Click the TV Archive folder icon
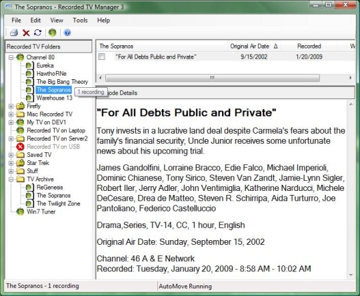360x296 pixels. pyautogui.click(x=20, y=179)
